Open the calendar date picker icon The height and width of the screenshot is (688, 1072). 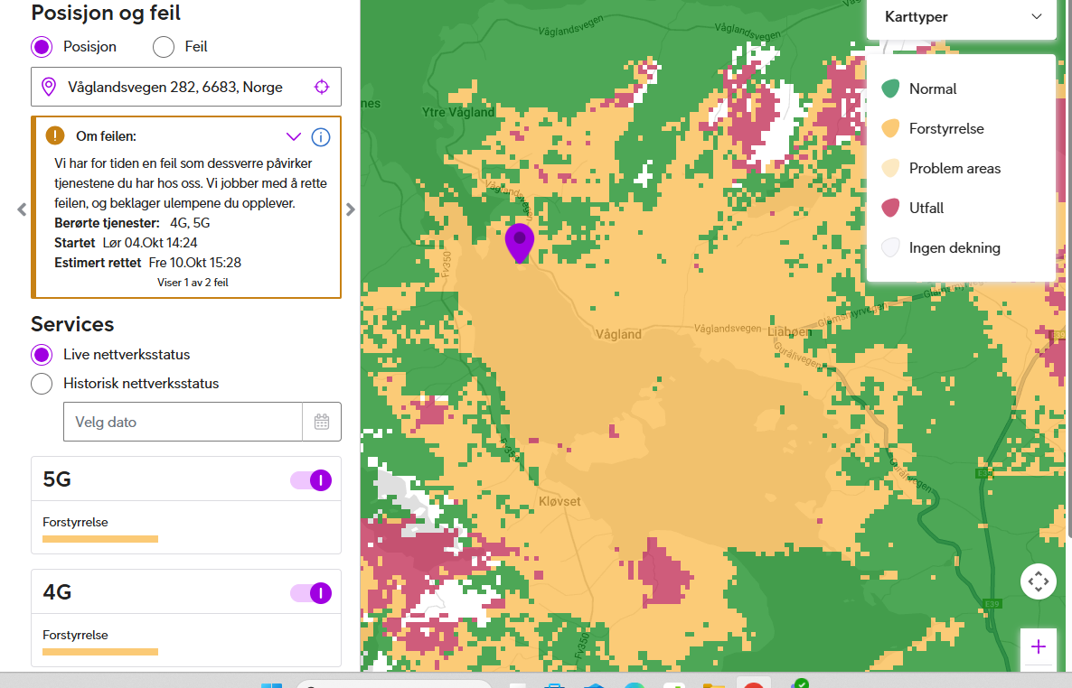point(322,422)
